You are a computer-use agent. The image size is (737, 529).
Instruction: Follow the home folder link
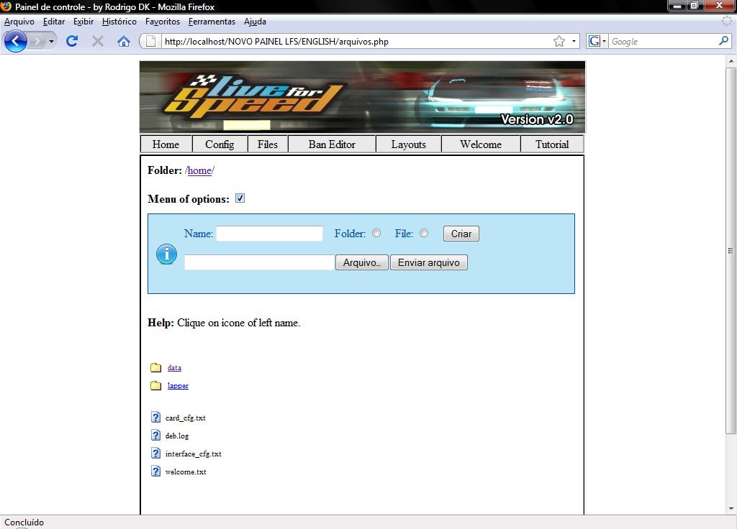coord(199,170)
